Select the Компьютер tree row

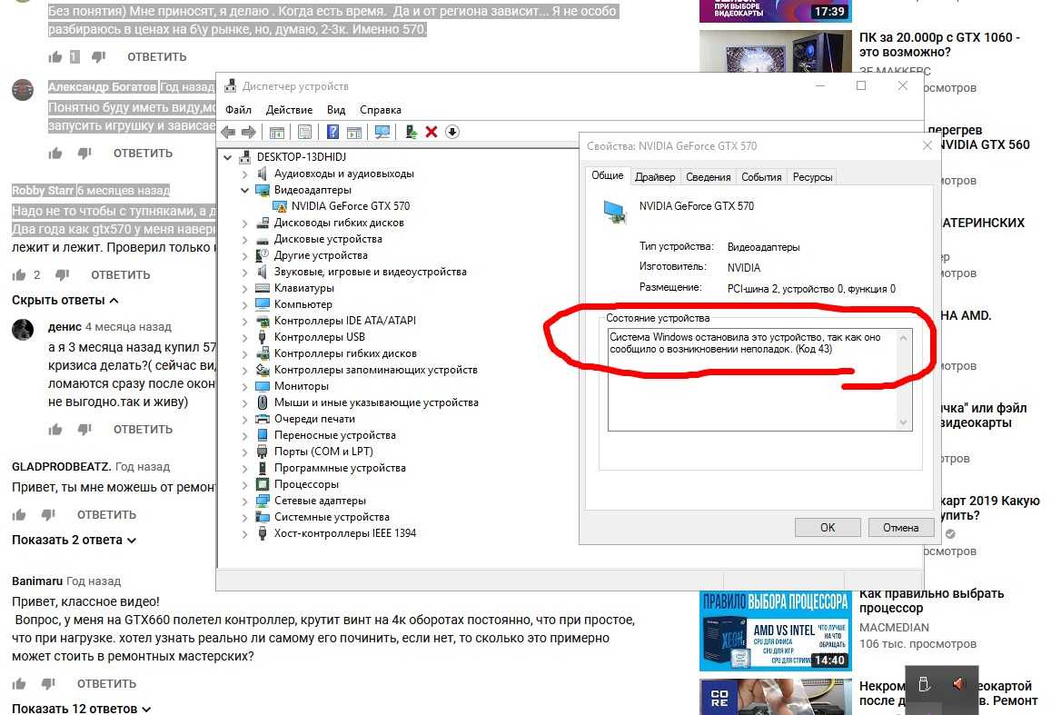(x=303, y=304)
